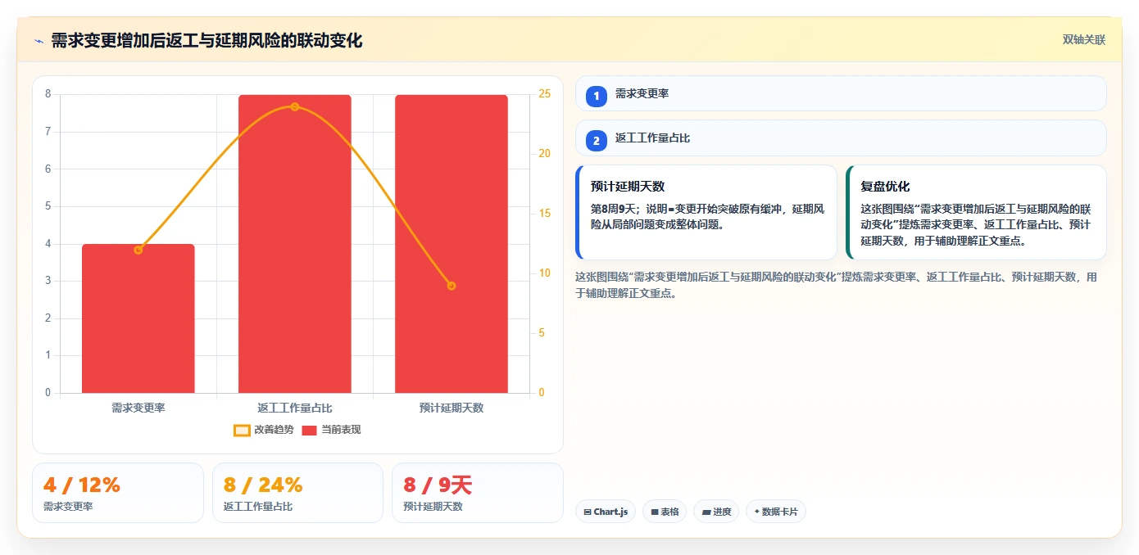Click the 8 / 9天 stat value
Viewport: 1139px width, 555px height.
(x=438, y=485)
